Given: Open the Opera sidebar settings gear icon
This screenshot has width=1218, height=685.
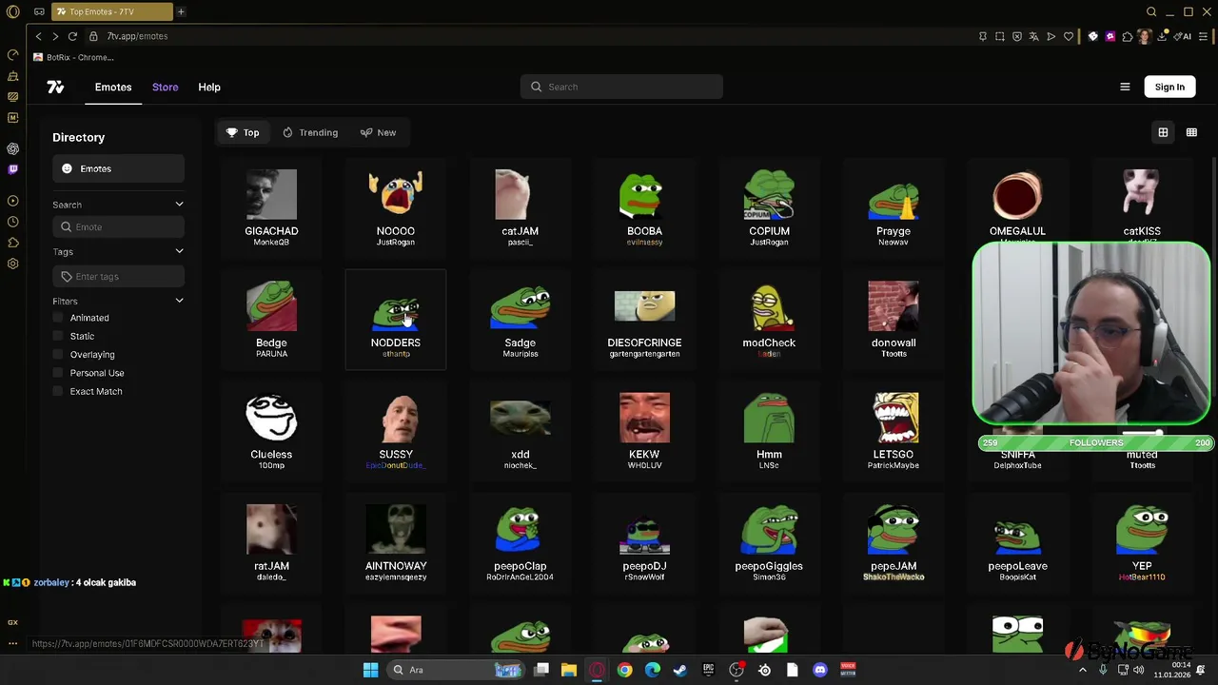Looking at the screenshot, I should 12,264.
